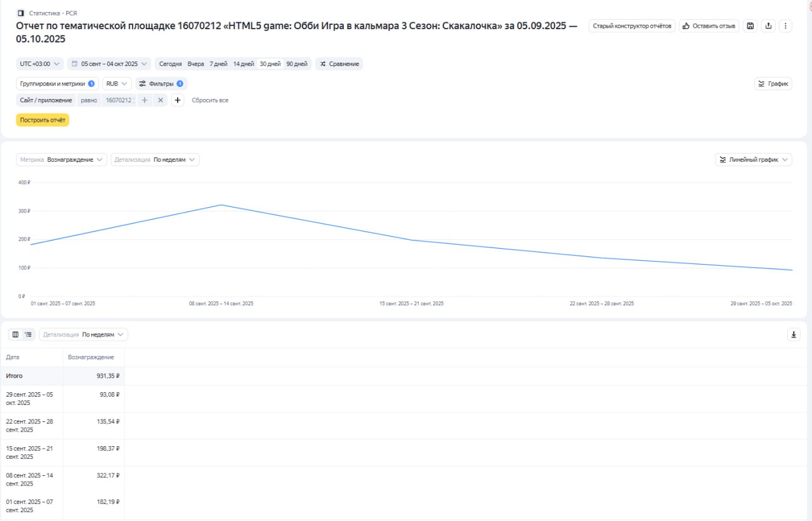Open the UTC +03:00 timezone dropdown
812x521 pixels.
coord(40,64)
